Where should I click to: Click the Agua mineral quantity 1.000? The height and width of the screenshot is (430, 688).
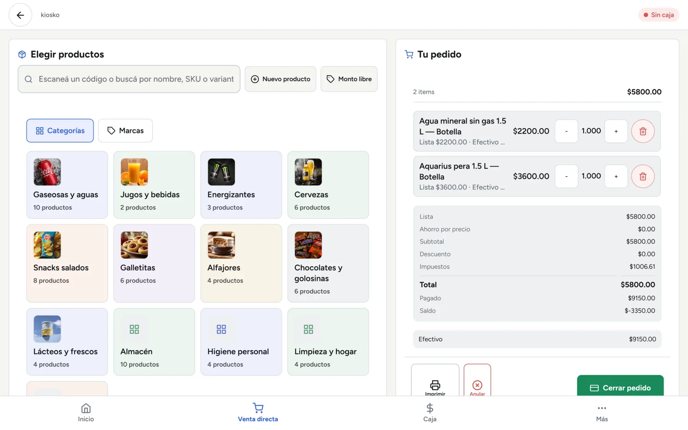[591, 131]
